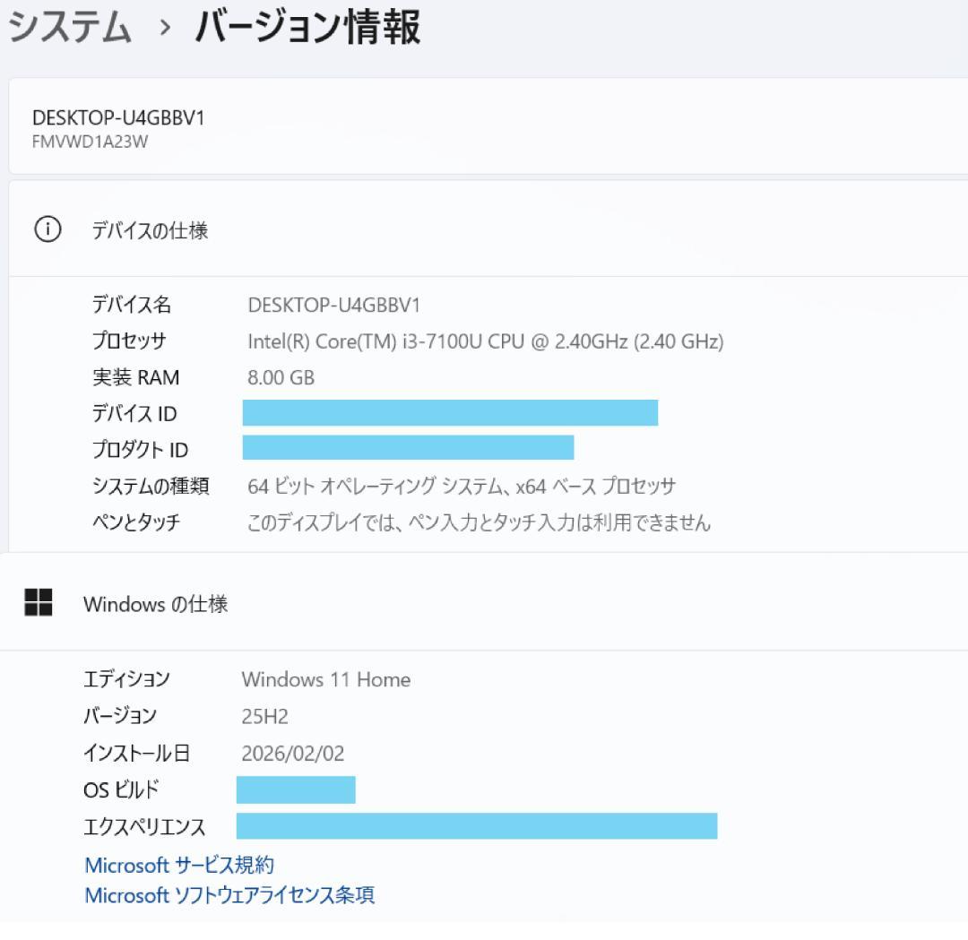This screenshot has height=940, width=968.
Task: Select the システムの種類 64-bit description
Action: (x=462, y=486)
